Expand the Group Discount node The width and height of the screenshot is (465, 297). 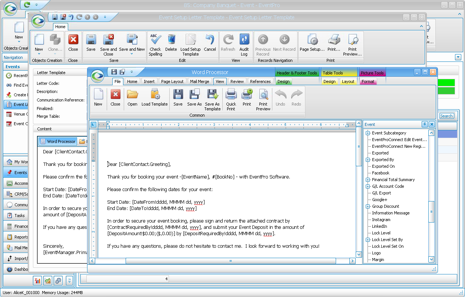pos(368,206)
